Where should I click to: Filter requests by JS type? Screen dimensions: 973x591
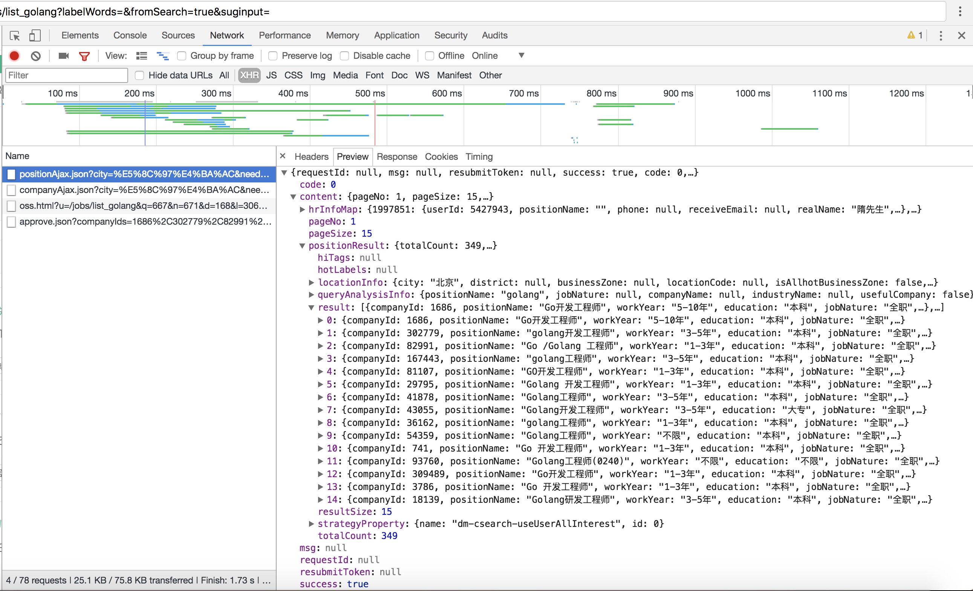[x=271, y=75]
